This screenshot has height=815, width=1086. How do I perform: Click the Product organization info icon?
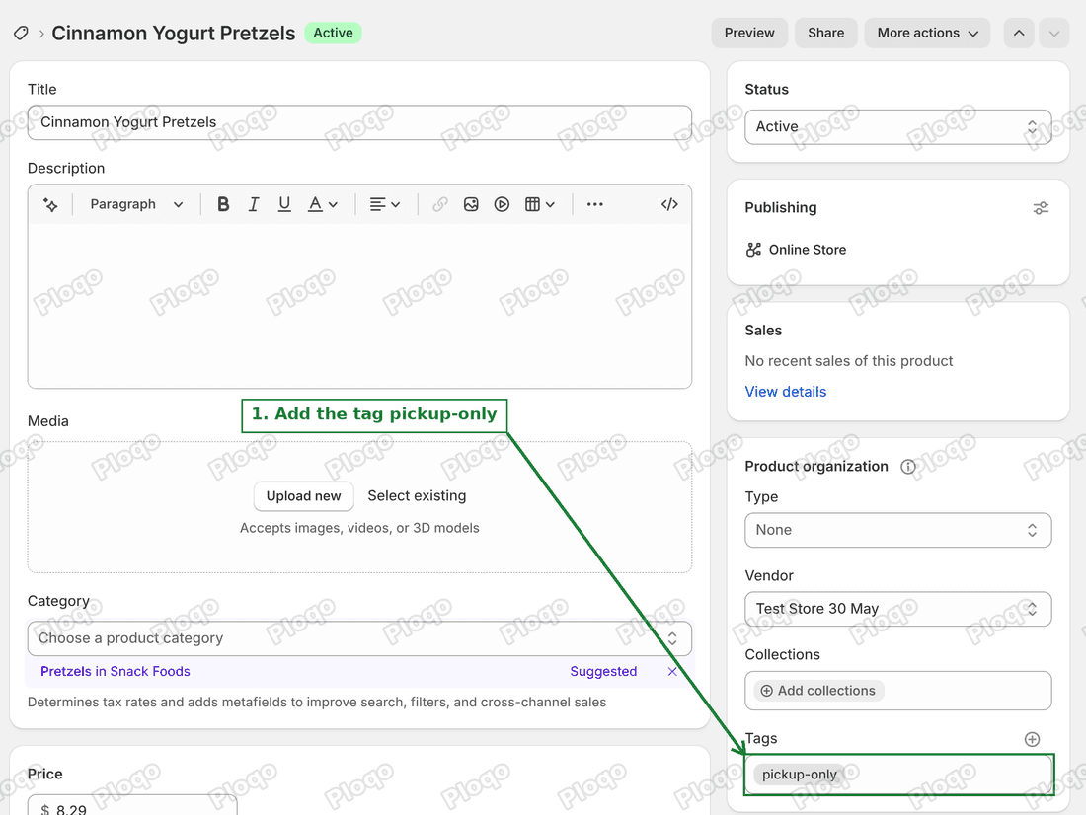[907, 467]
